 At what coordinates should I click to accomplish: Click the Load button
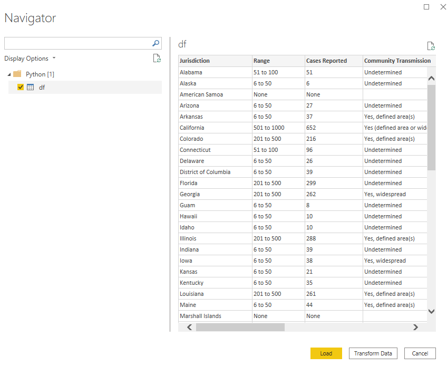(326, 353)
